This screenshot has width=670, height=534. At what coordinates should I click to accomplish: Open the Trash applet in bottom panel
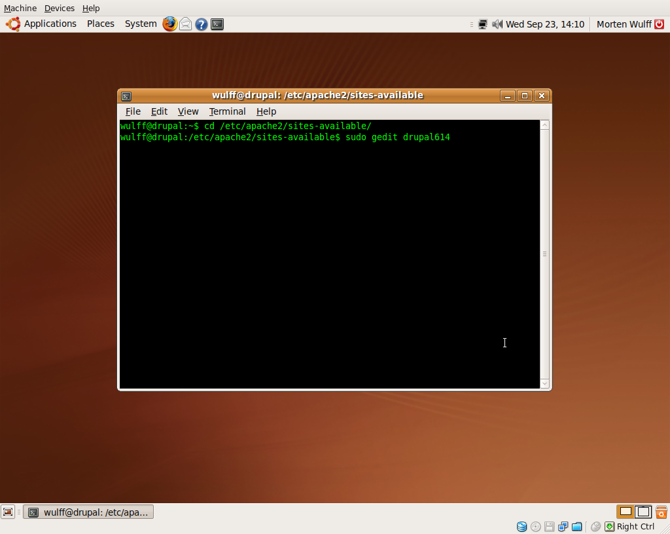661,512
